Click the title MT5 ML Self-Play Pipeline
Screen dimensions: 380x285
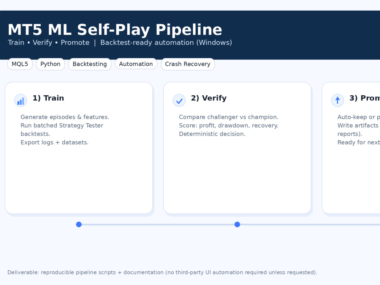(115, 30)
